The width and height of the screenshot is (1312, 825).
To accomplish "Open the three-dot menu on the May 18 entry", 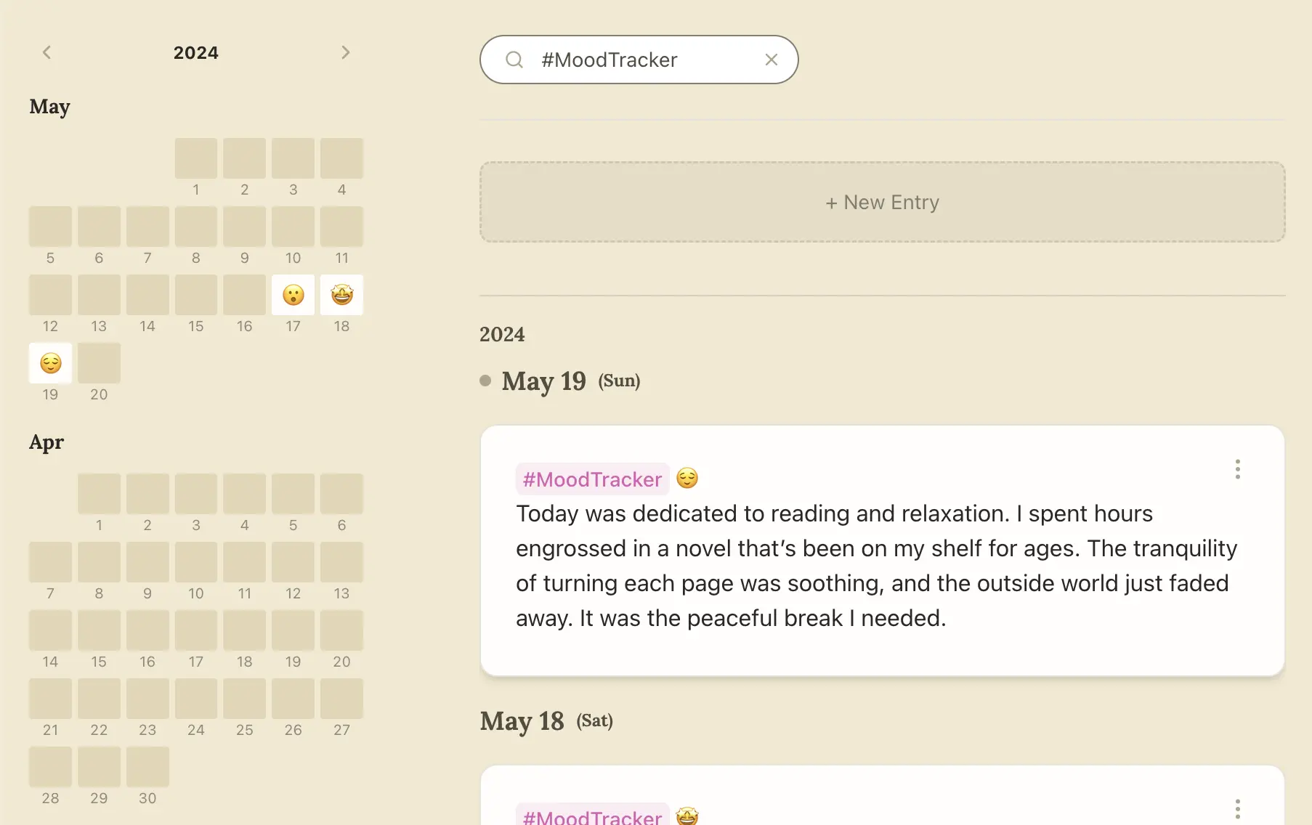I will click(1237, 808).
